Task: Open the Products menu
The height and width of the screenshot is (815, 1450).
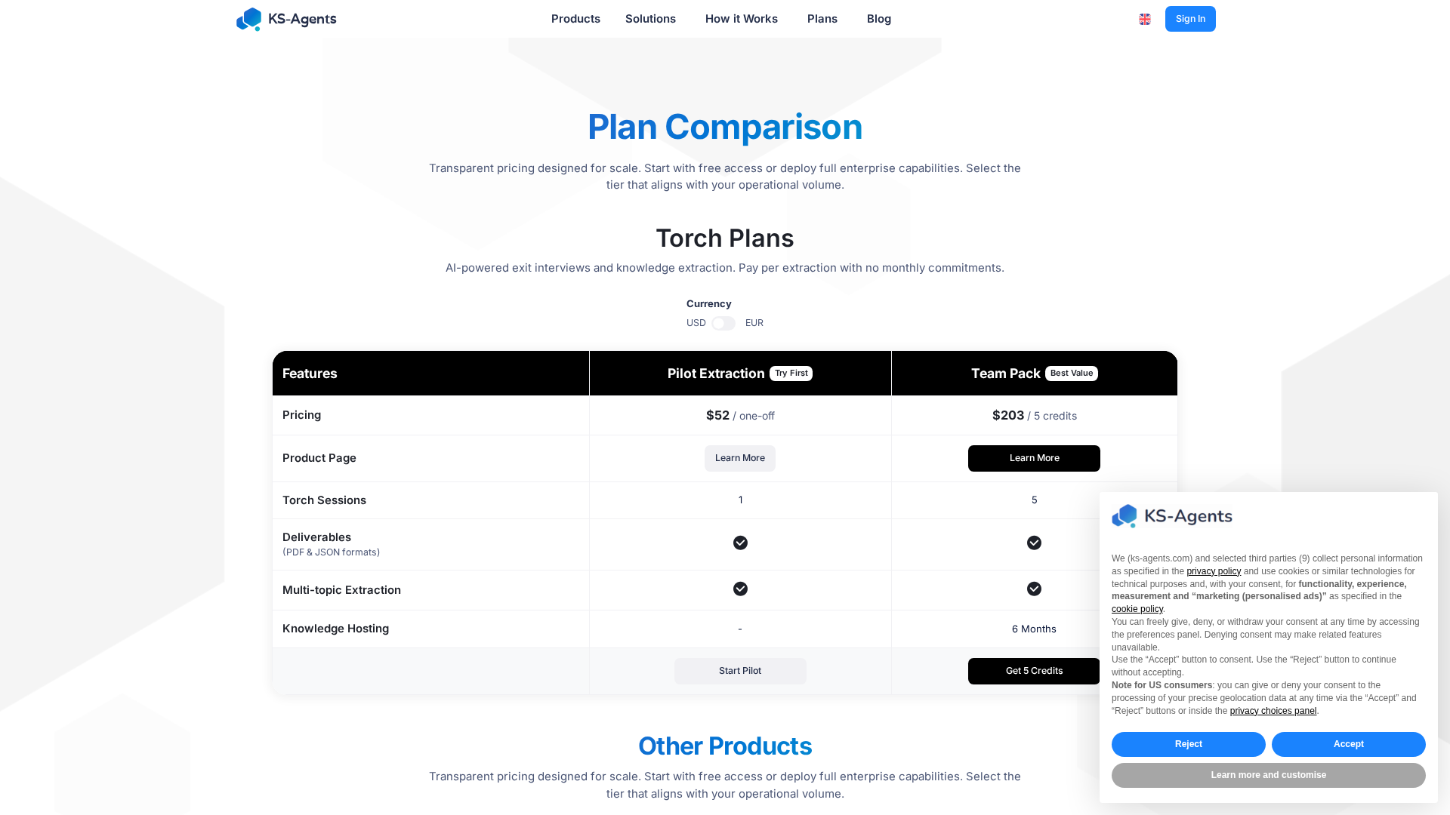Action: tap(575, 19)
